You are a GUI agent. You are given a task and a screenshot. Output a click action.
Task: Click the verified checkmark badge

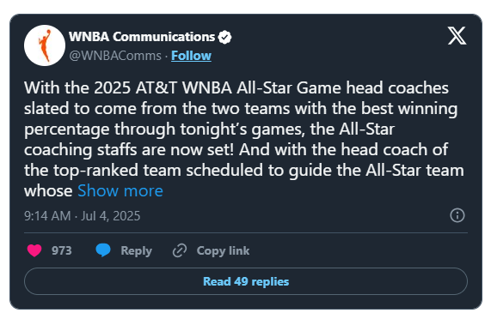224,37
